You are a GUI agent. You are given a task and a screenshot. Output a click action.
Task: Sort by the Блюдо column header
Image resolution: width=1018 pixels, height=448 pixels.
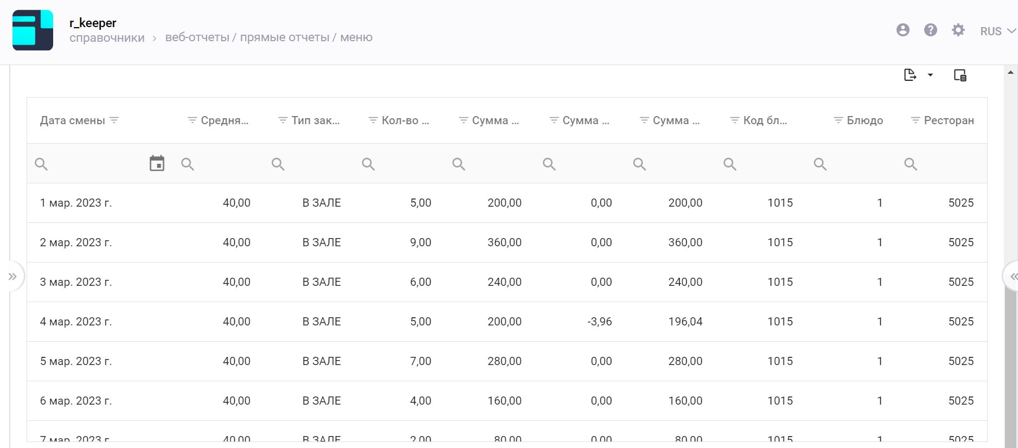coord(865,120)
